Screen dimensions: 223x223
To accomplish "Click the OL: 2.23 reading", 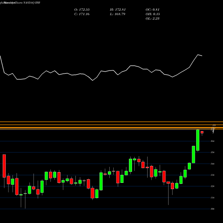I will pyautogui.click(x=153, y=19).
